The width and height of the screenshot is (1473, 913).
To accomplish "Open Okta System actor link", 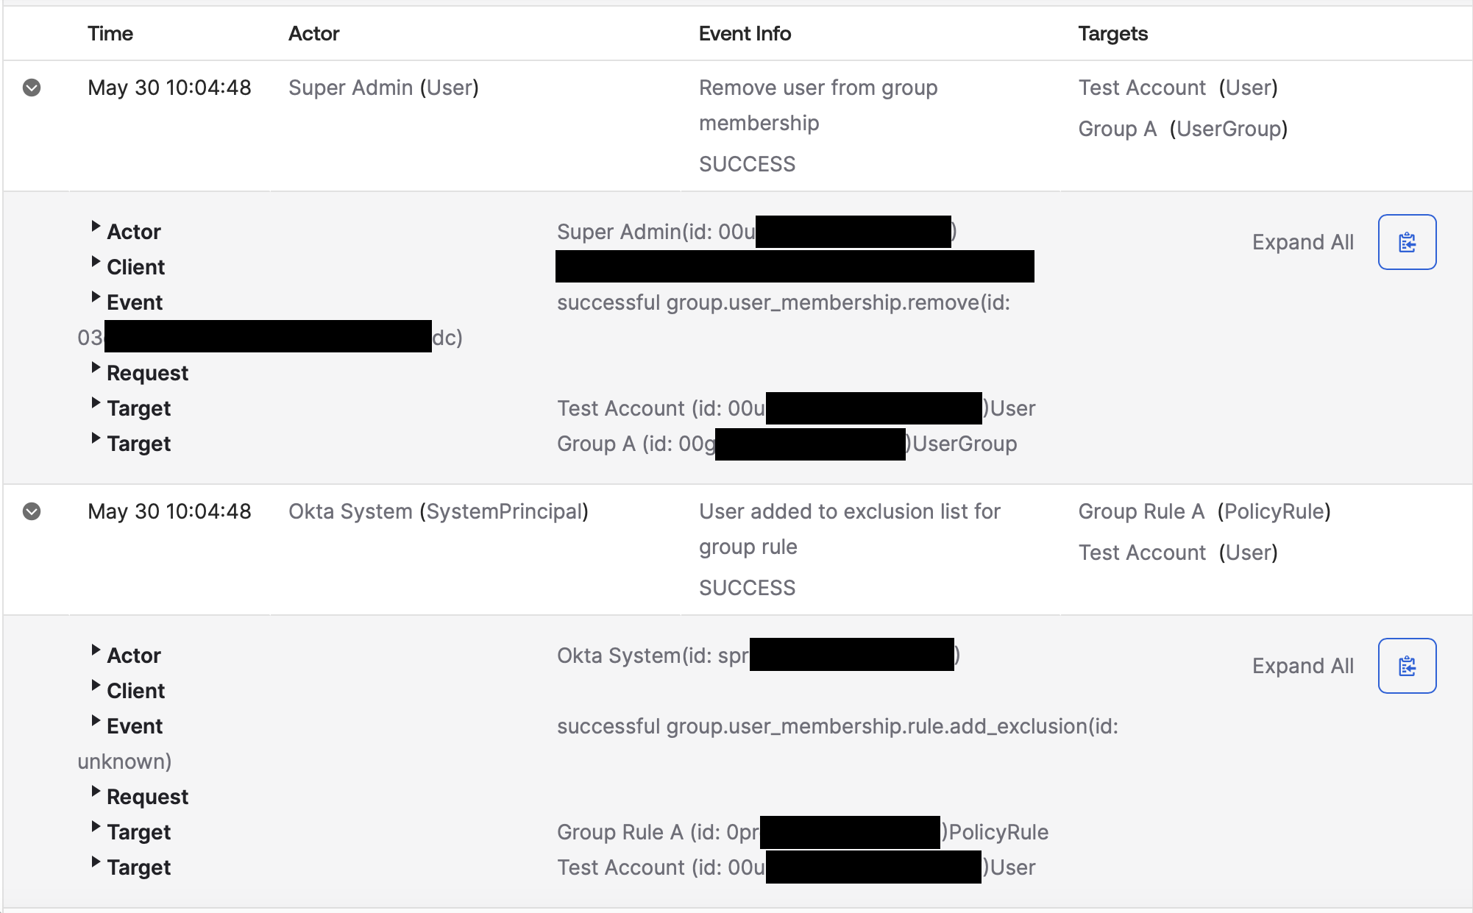I will tap(350, 511).
